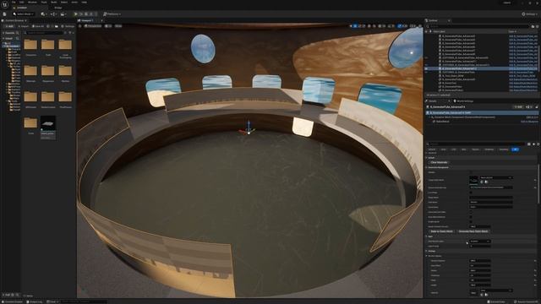The height and width of the screenshot is (304, 541).
Task: Click the lock icon in Details header
Action: click(x=537, y=107)
